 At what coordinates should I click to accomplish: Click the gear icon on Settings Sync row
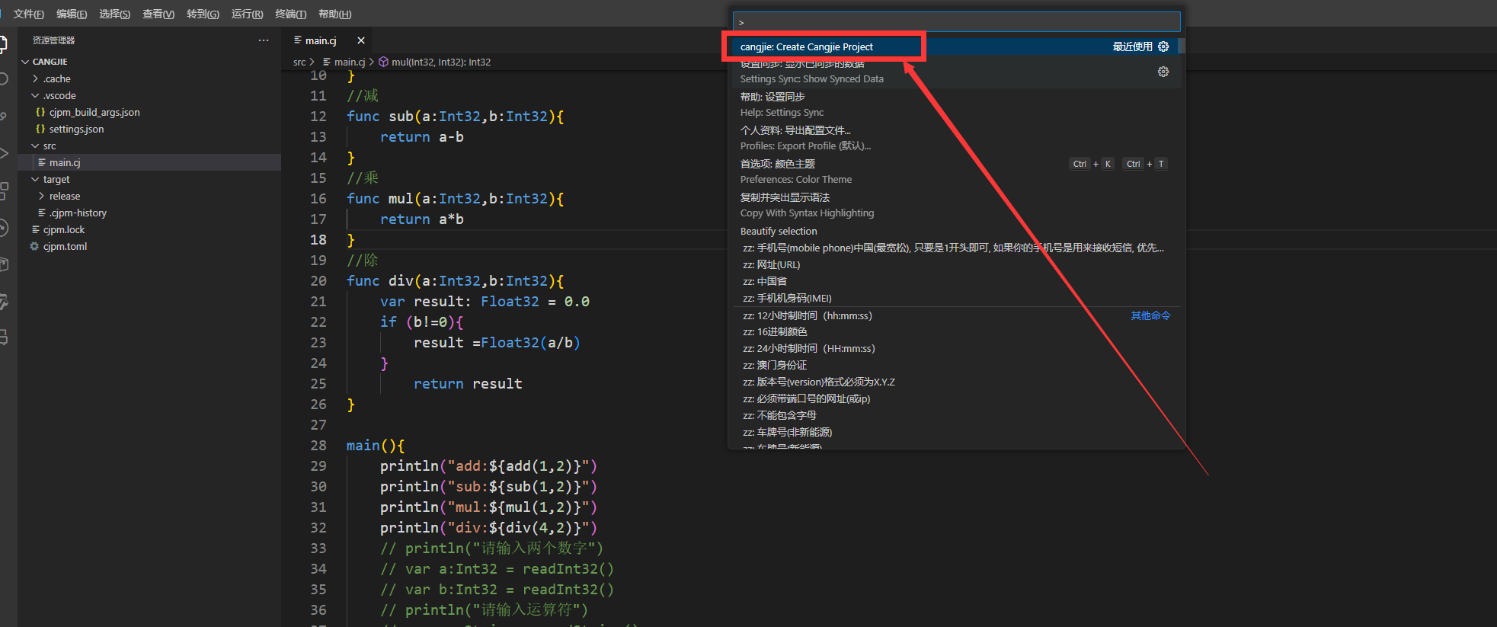point(1163,72)
